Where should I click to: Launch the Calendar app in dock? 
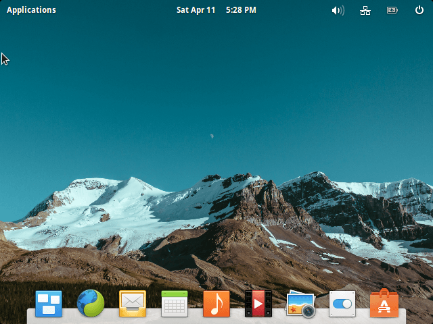click(x=175, y=304)
